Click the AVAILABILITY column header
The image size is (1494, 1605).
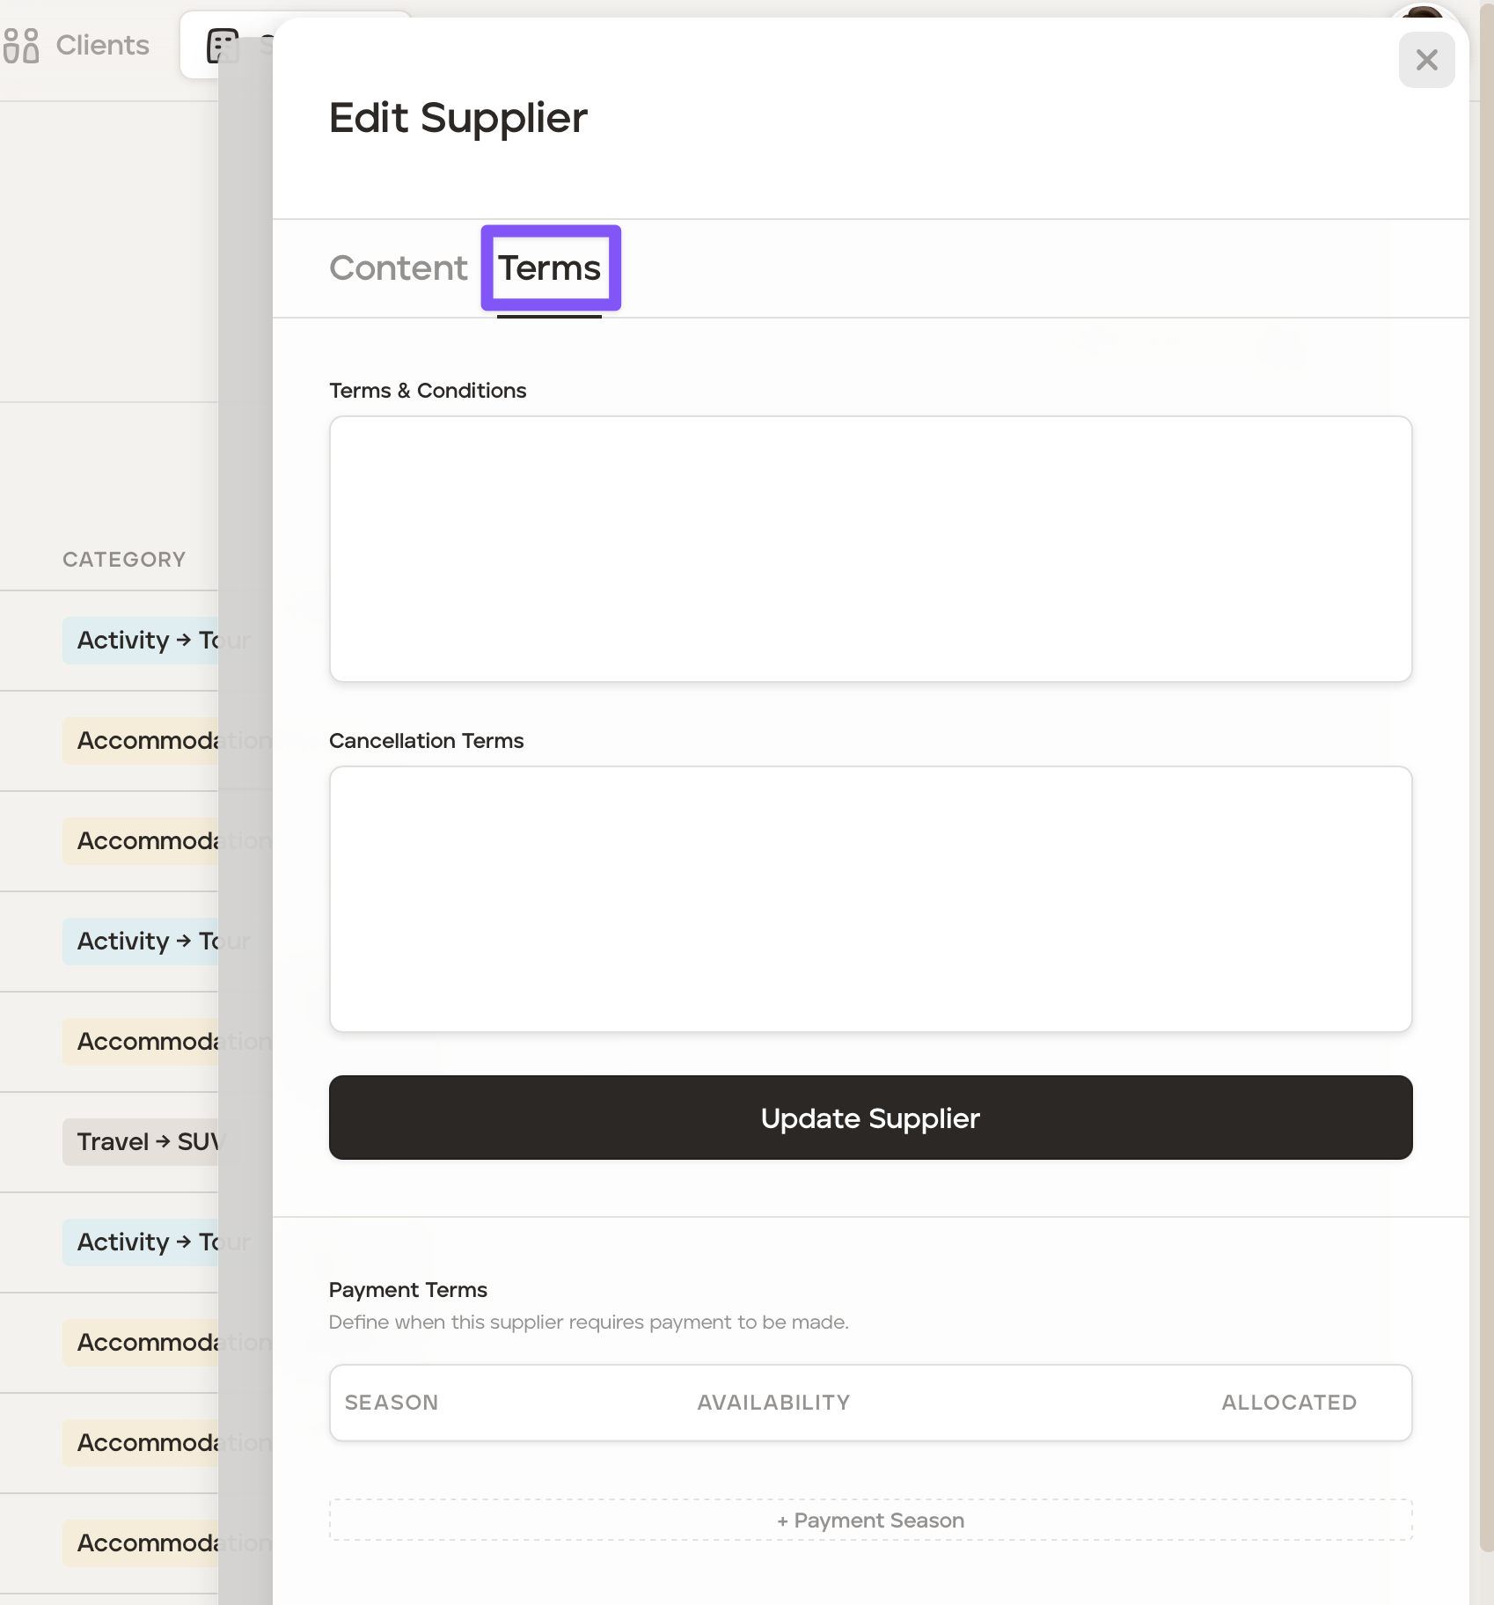tap(773, 1403)
